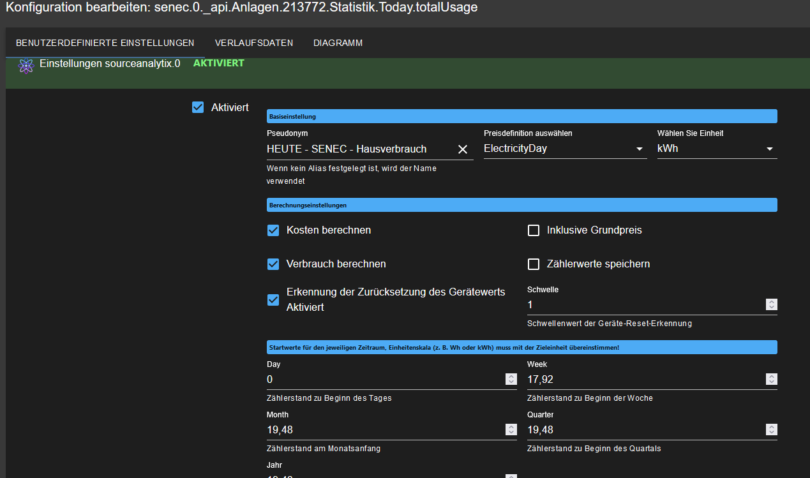
Task: Uncheck Kosten berechnen checkbox
Action: click(273, 230)
